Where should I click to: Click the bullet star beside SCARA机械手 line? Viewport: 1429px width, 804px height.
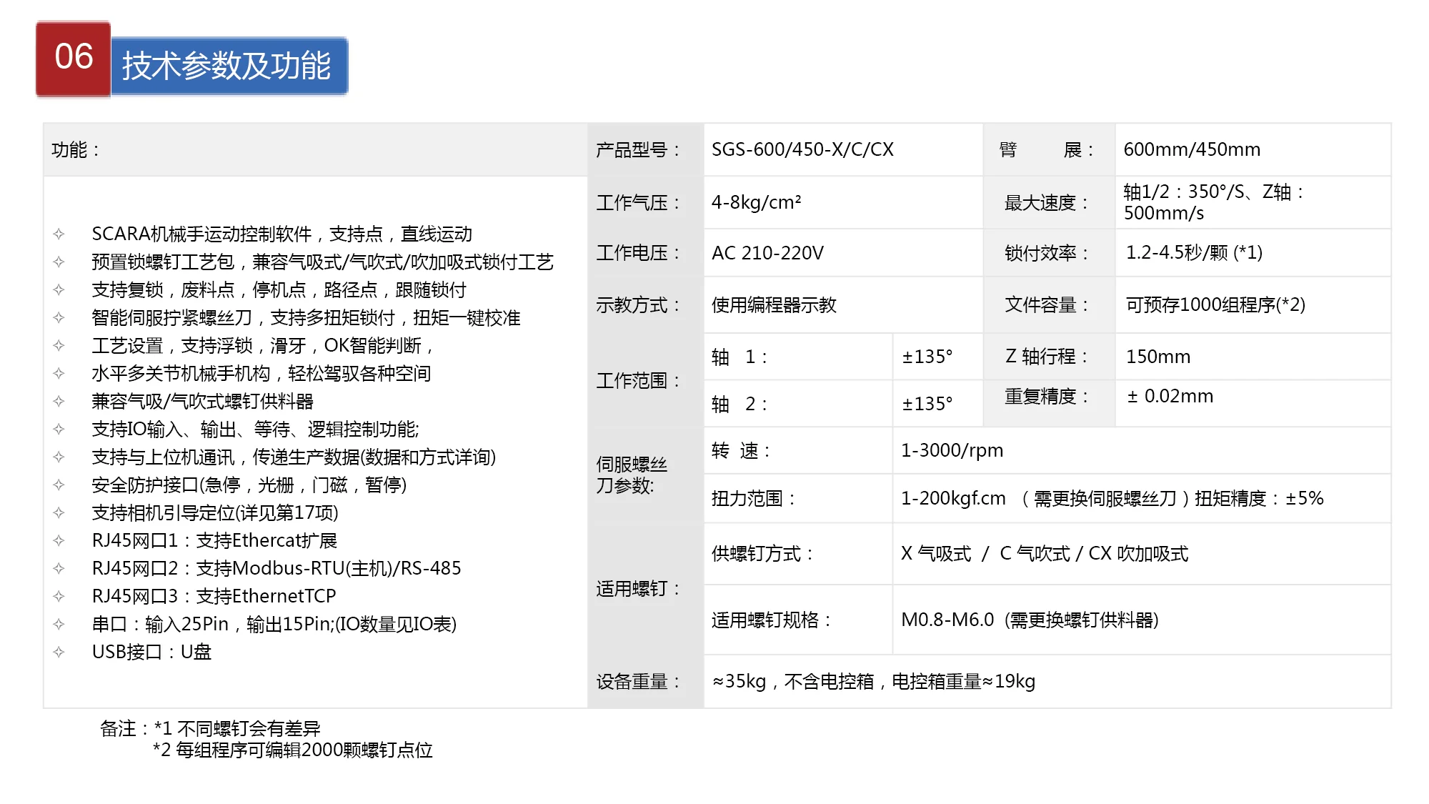[x=59, y=234]
